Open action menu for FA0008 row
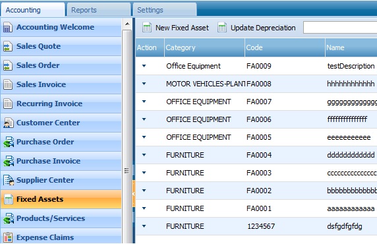Screen dimensions: 377x244 [144, 84]
